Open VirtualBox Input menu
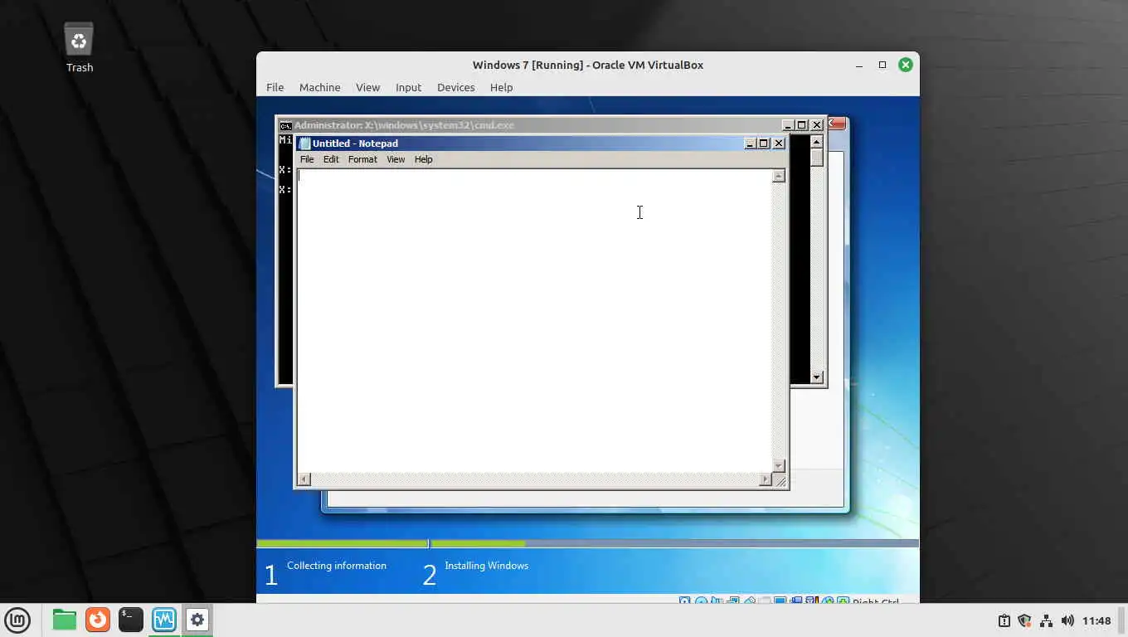The width and height of the screenshot is (1128, 637). [x=408, y=87]
